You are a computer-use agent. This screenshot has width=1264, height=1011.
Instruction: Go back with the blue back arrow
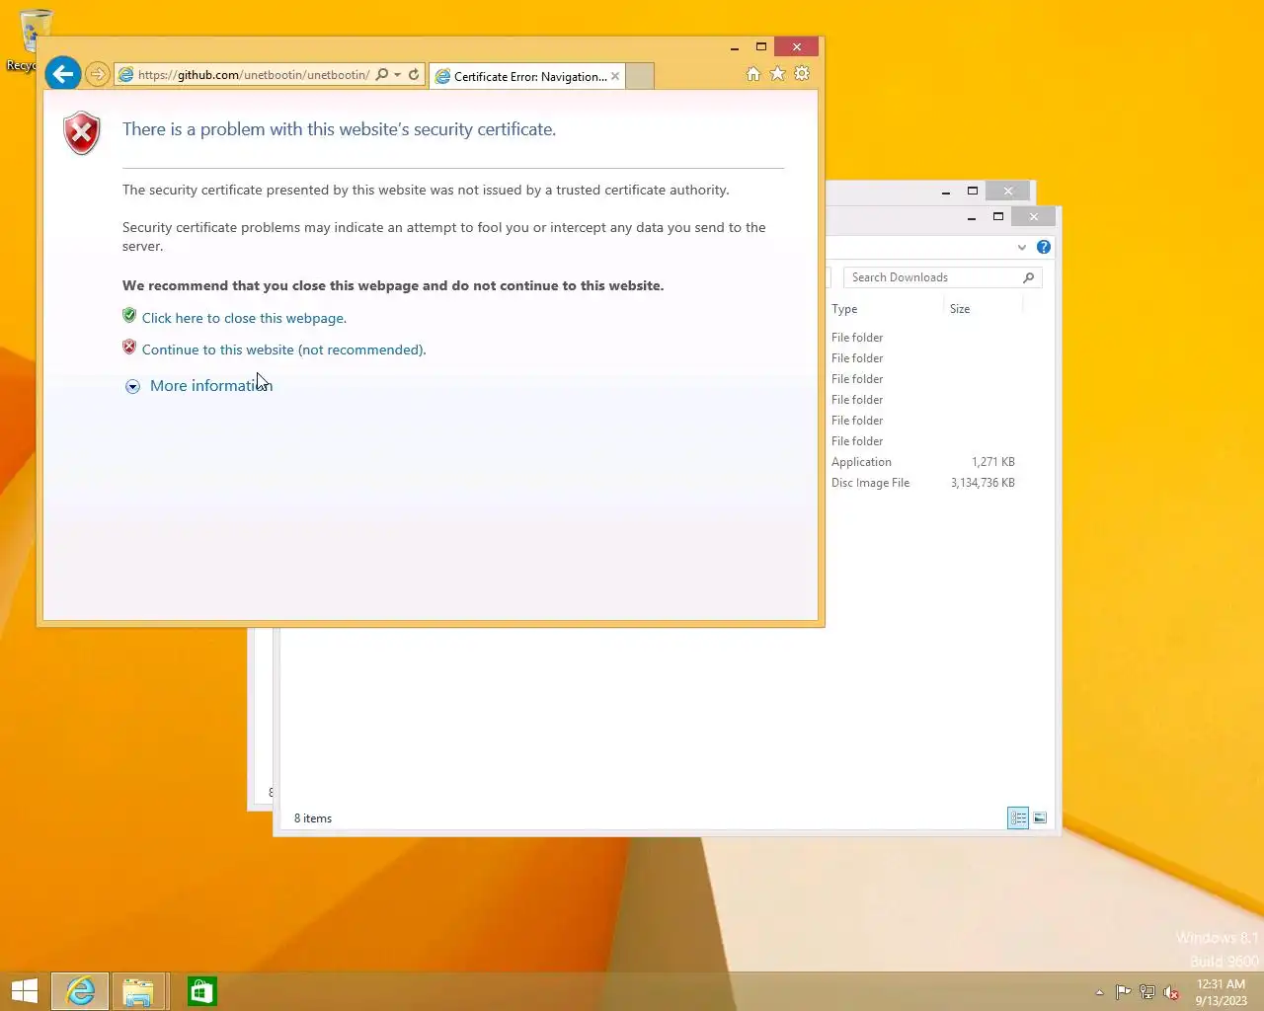[x=62, y=73]
